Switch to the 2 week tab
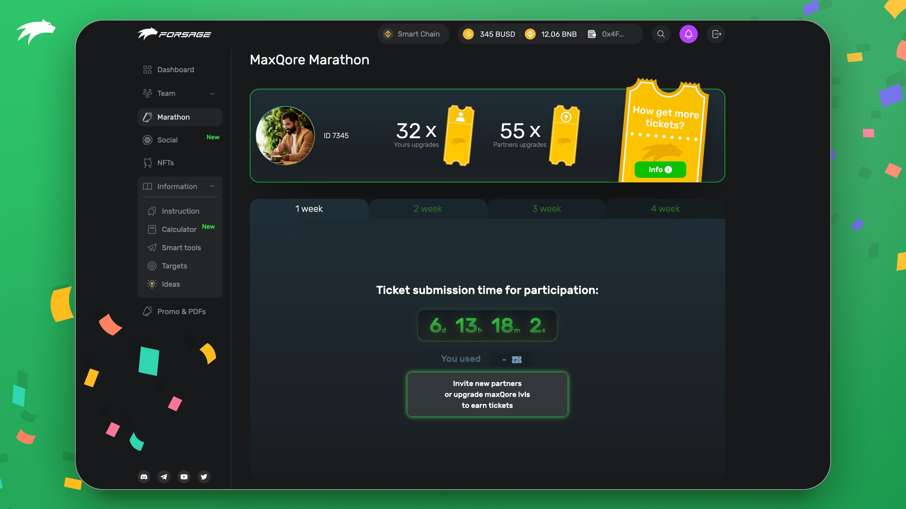Image resolution: width=906 pixels, height=509 pixels. [428, 209]
